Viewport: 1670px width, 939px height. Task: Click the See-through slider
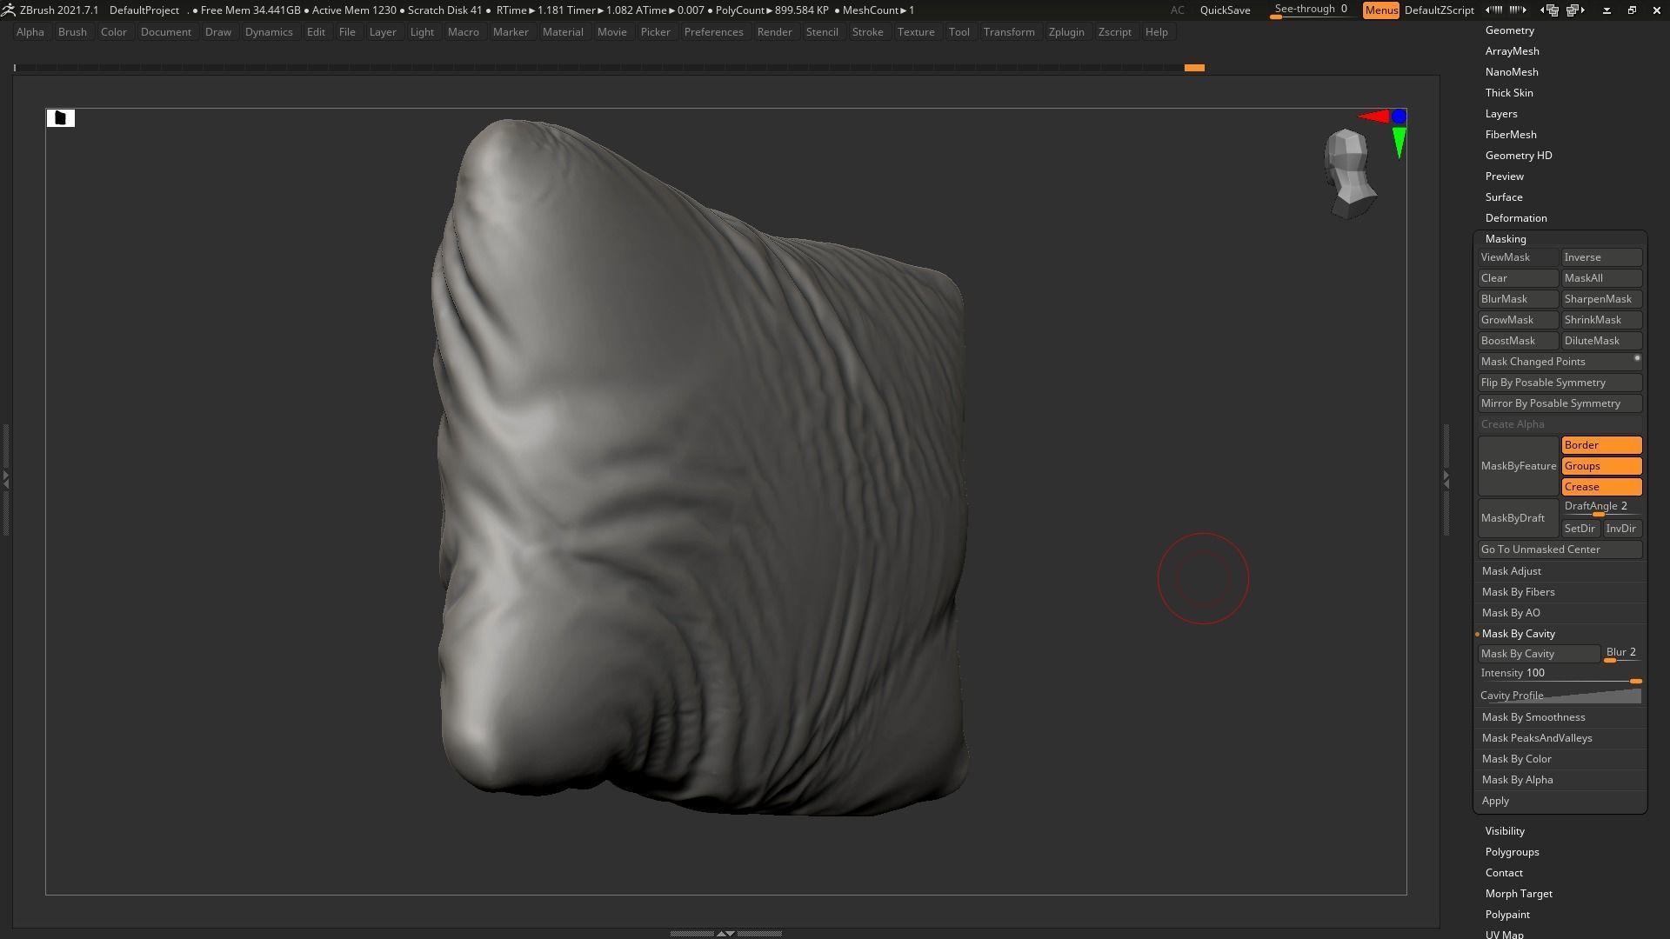(1312, 10)
